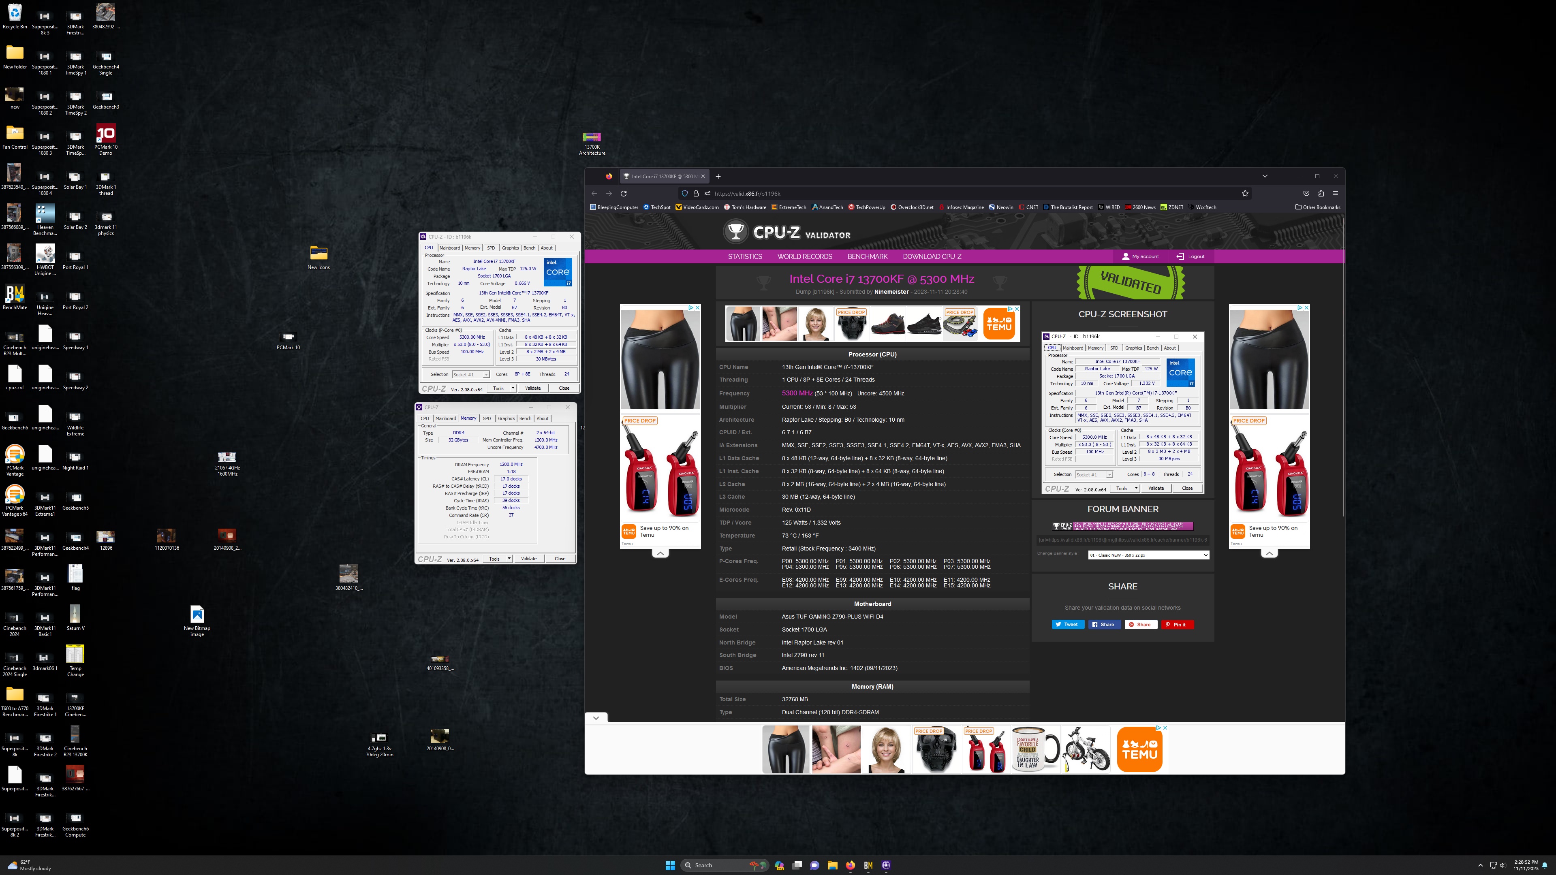
Task: Open Other Bookmarks folder
Action: (1317, 207)
